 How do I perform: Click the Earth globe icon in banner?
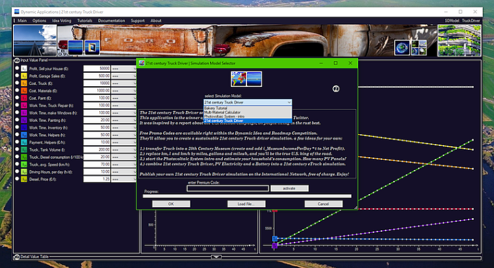click(403, 47)
